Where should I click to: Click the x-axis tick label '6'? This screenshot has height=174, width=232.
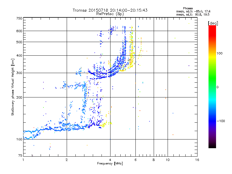(135, 160)
